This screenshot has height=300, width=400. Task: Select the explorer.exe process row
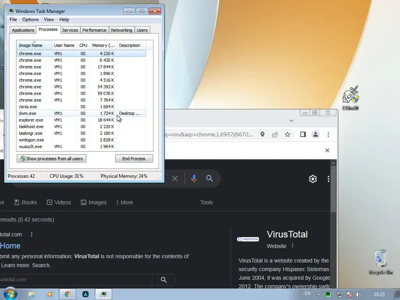pyautogui.click(x=81, y=120)
